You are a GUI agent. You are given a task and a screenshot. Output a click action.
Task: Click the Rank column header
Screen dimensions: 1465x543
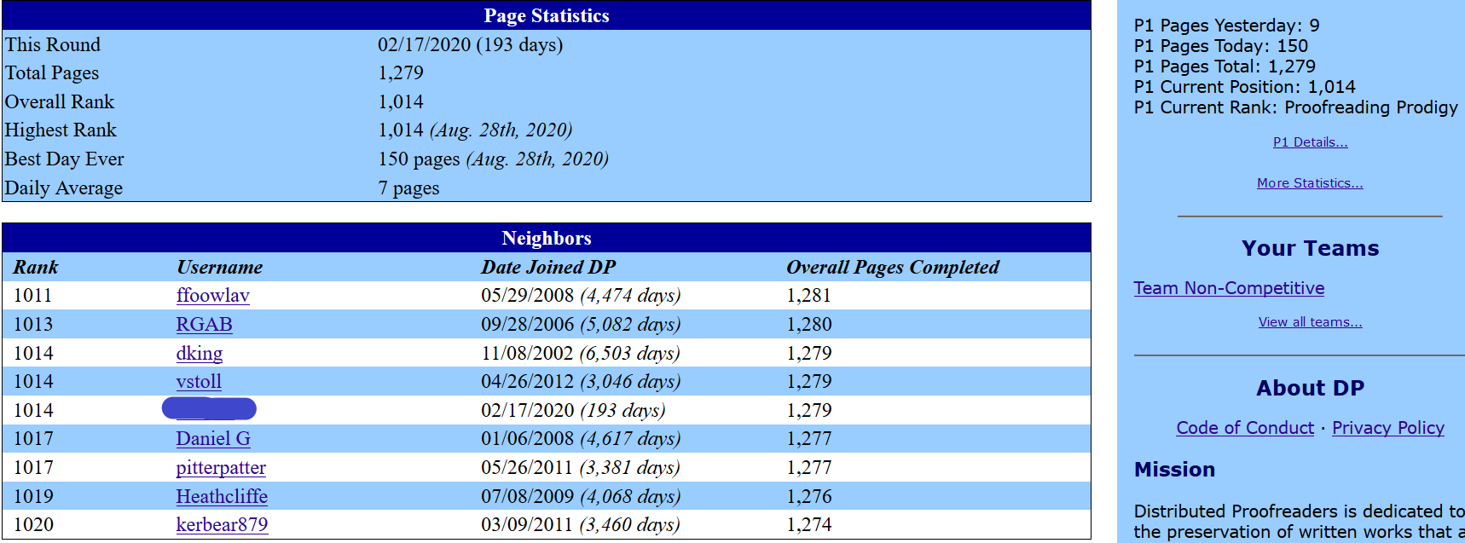(36, 268)
